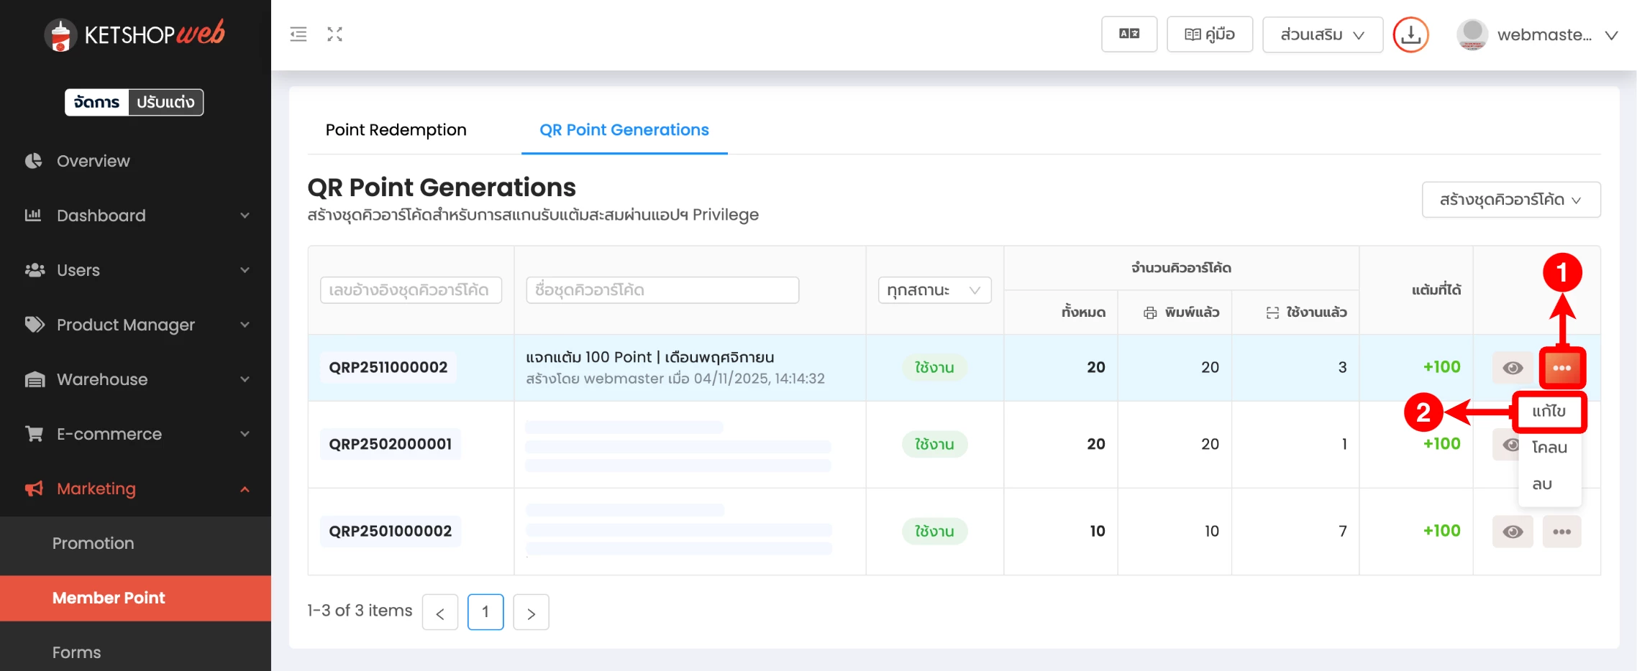This screenshot has width=1637, height=671.
Task: View details via eye icon for QRP2511000002
Action: point(1513,368)
